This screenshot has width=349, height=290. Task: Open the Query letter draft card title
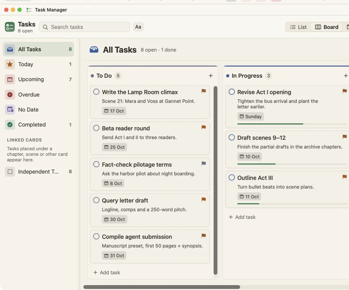(x=125, y=200)
